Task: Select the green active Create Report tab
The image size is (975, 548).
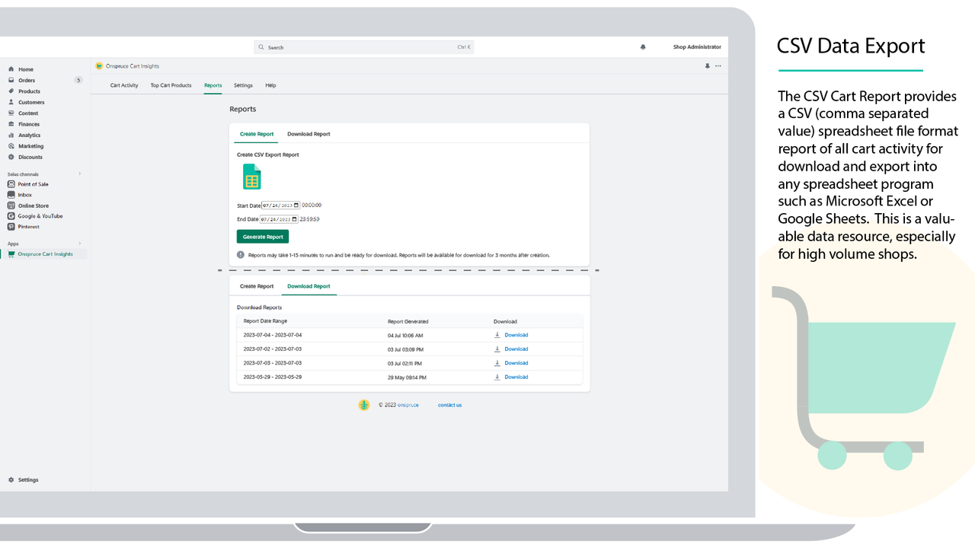Action: [257, 134]
